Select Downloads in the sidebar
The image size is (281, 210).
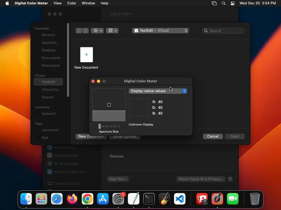coord(48,66)
